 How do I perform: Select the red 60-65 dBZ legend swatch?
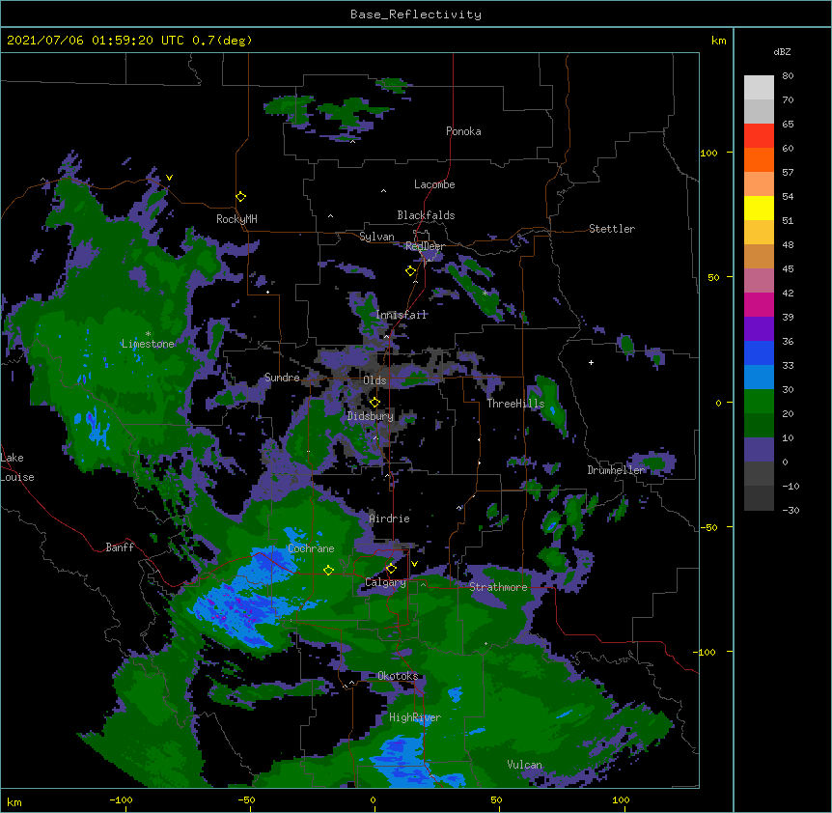pos(759,136)
